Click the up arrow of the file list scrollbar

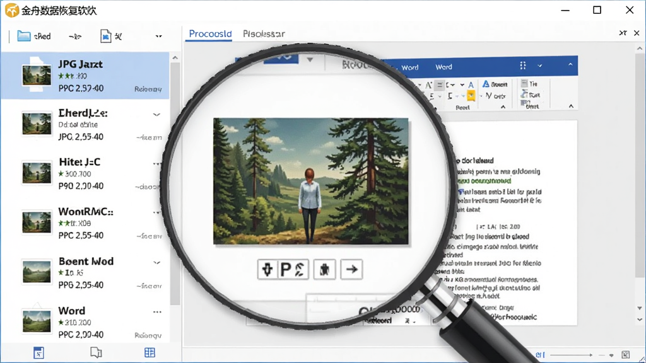175,58
